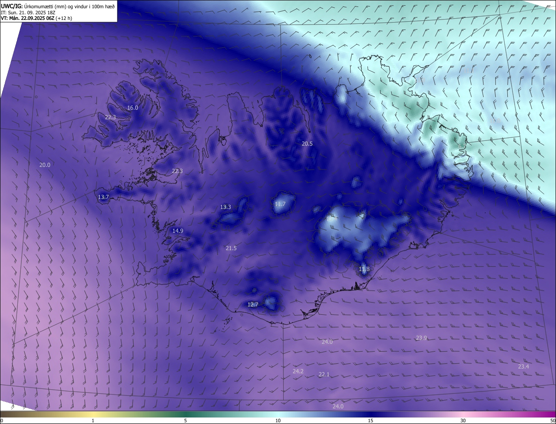Viewport: 556px width, 424px height.
Task: Click the color scale tick labeled 1
Action: click(93, 421)
